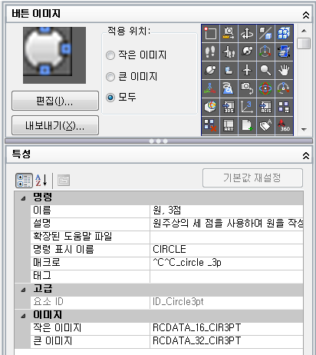The width and height of the screenshot is (316, 355).
Task: Select the ARX load icon
Action: (x=229, y=125)
